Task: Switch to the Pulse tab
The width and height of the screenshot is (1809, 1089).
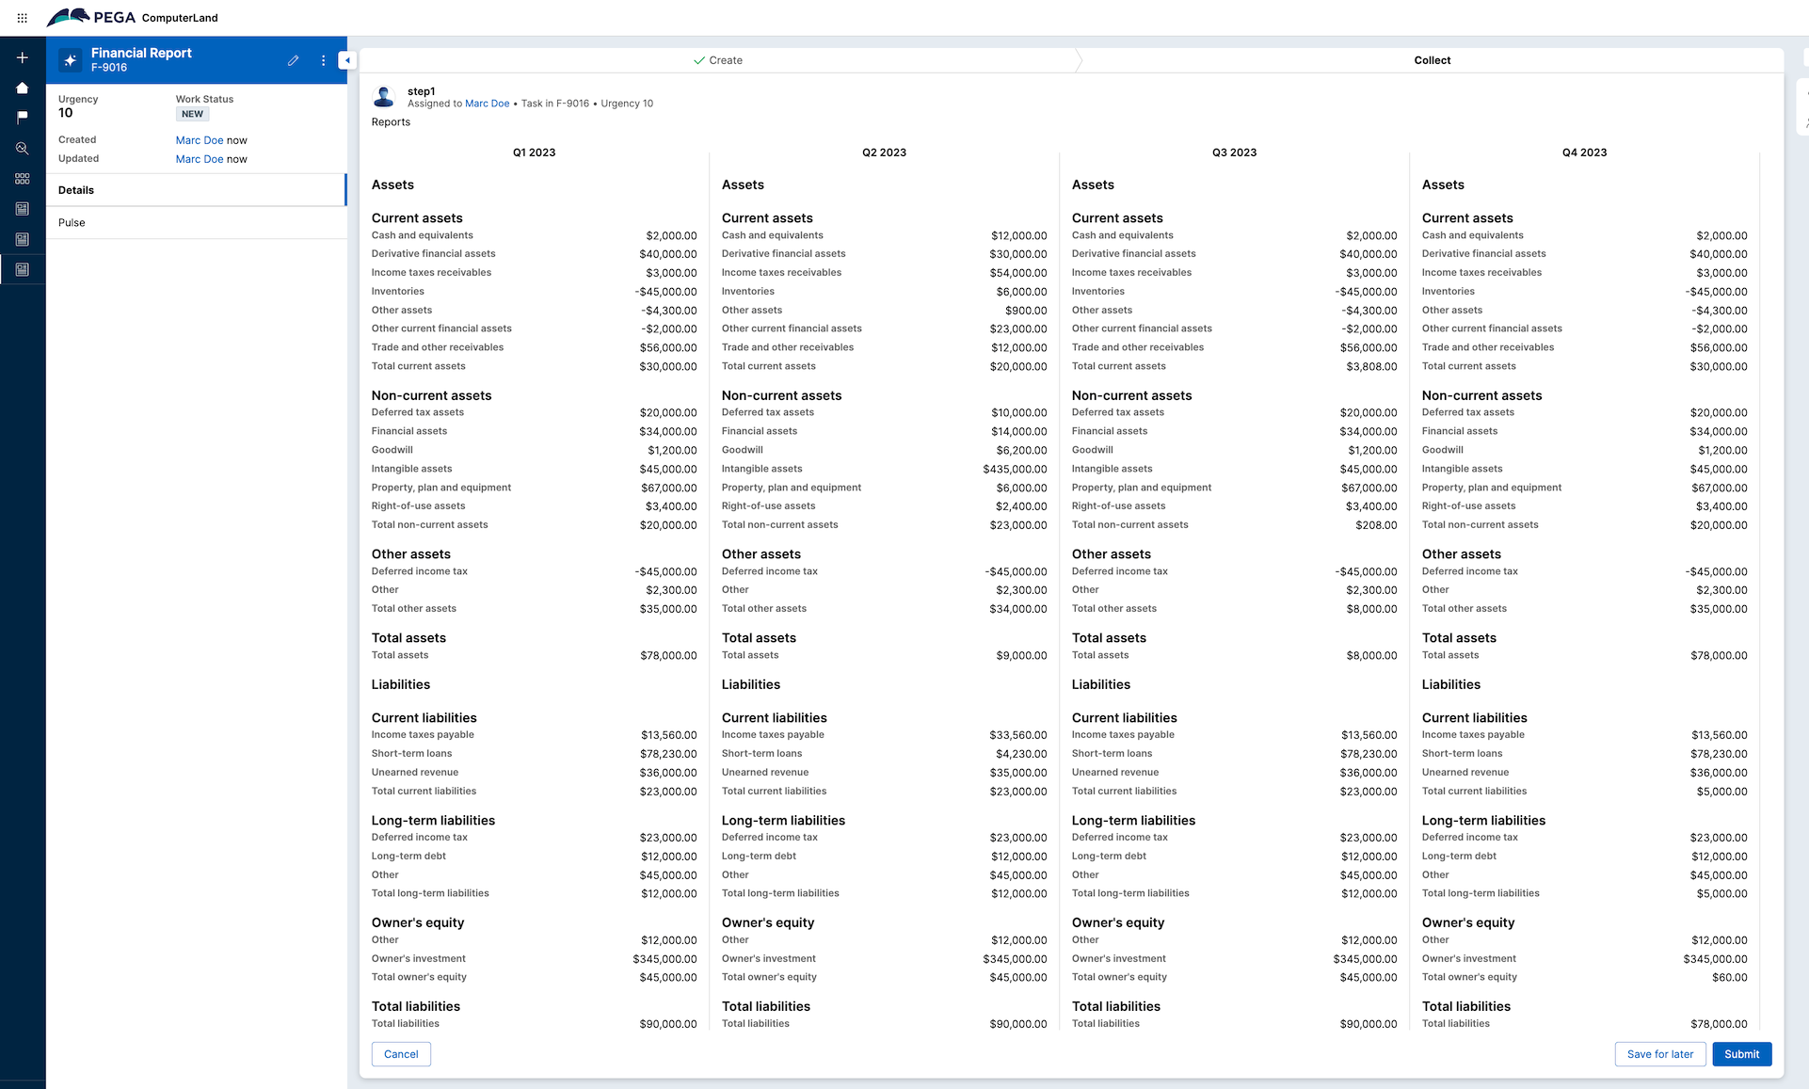Action: [72, 223]
